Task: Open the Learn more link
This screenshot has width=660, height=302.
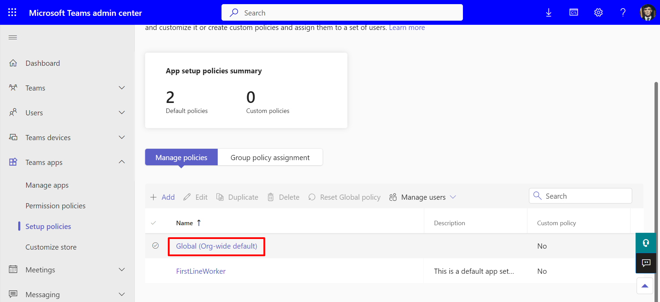Action: 407,28
